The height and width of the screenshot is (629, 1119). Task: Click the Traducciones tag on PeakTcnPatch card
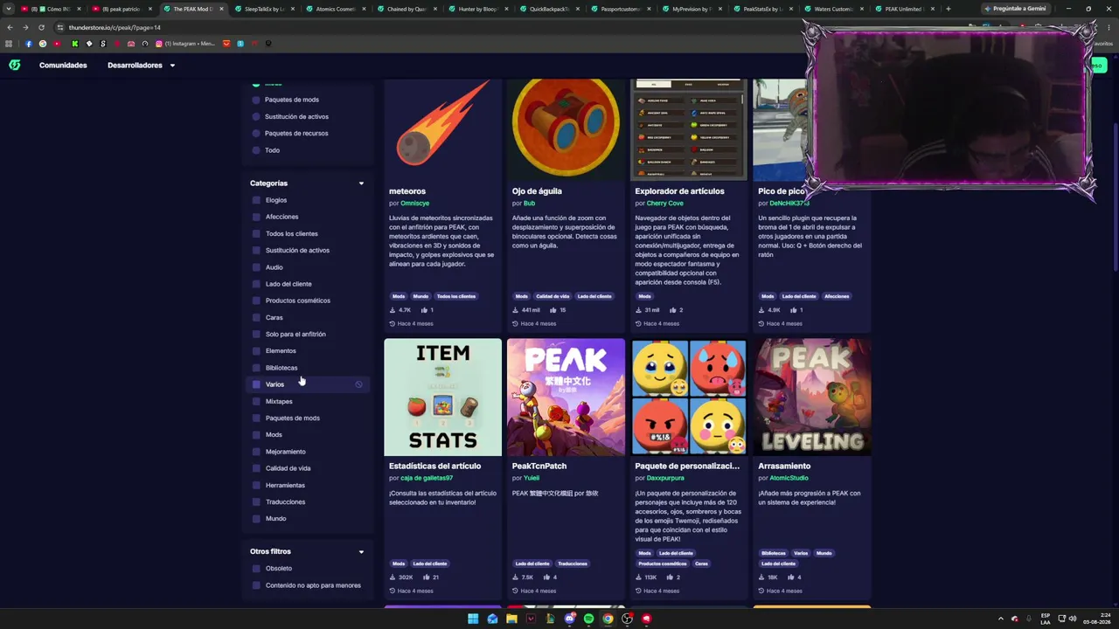pyautogui.click(x=573, y=563)
